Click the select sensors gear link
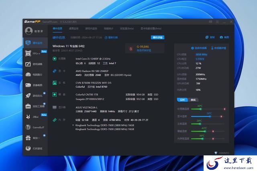This screenshot has height=171, width=257. pos(199,48)
